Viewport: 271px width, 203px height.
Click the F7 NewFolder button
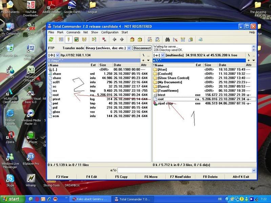click(x=181, y=177)
